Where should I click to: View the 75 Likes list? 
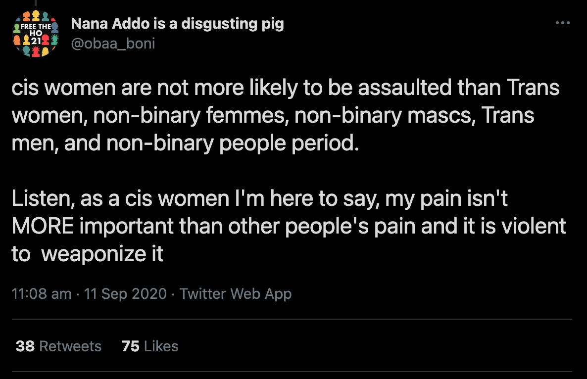149,346
